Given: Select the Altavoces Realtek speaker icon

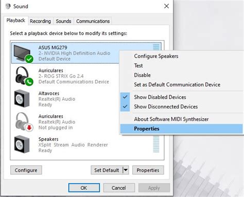Looking at the screenshot, I should [x=22, y=99].
